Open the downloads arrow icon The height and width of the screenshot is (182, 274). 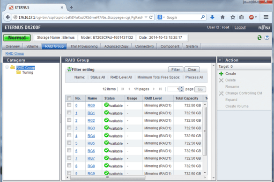[x=212, y=17]
